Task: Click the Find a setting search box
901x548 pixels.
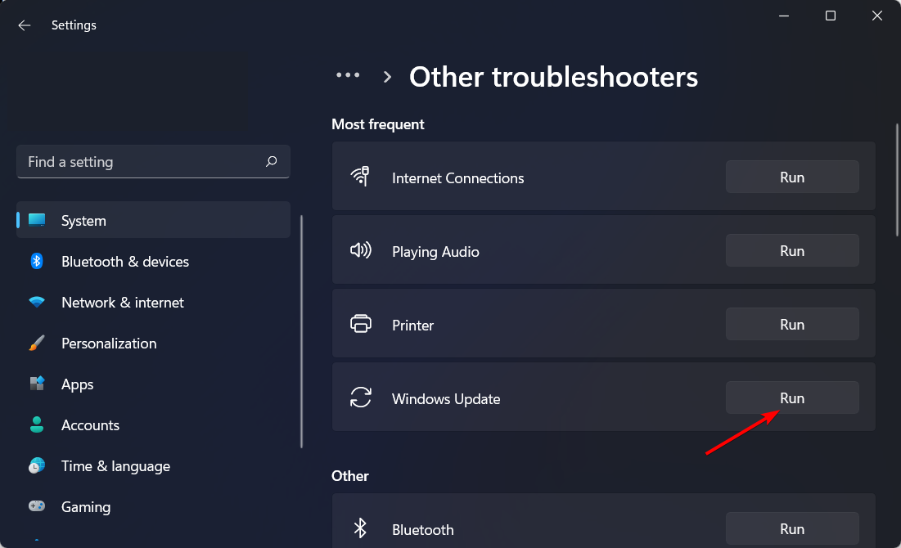Action: [139, 162]
